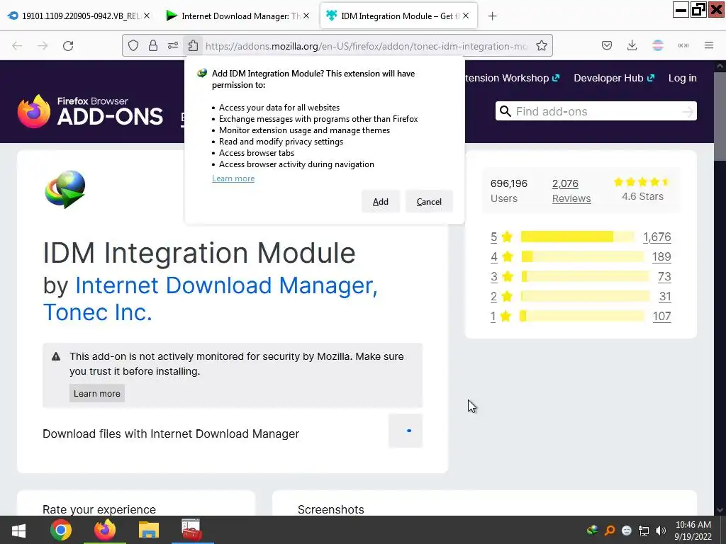Close the Internet Download Manager tab

click(x=306, y=16)
